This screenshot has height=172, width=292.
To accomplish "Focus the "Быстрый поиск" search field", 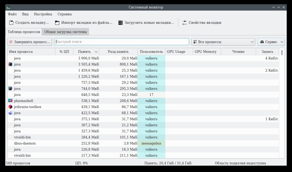I will pos(121,42).
